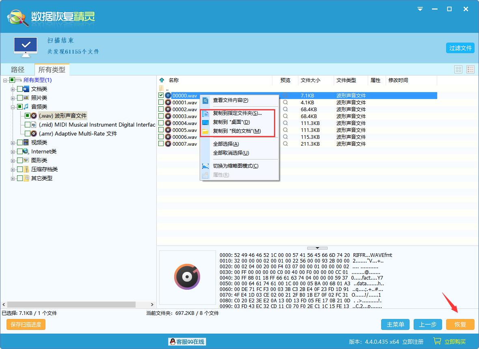This screenshot has height=349, width=479.
Task: Open the title bar dropdown menu icon
Action: pos(421,9)
